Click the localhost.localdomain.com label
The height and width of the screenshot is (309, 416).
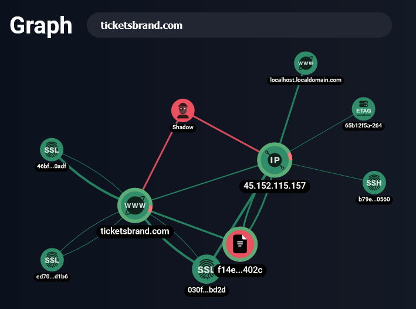305,79
